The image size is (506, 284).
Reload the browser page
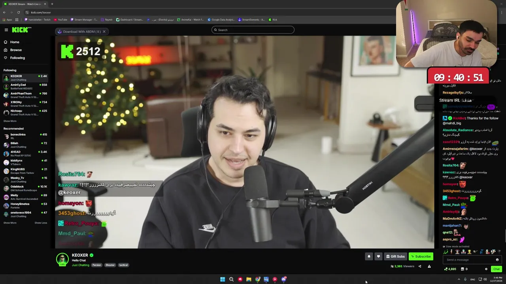pyautogui.click(x=18, y=12)
